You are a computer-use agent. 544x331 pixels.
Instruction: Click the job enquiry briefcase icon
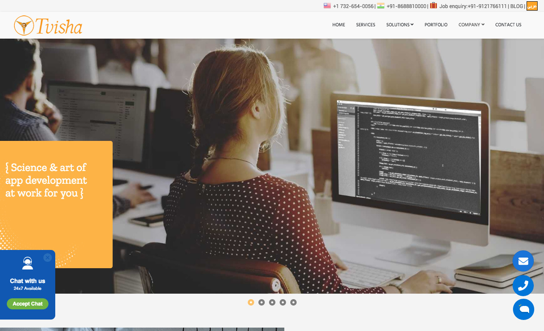[x=433, y=6]
